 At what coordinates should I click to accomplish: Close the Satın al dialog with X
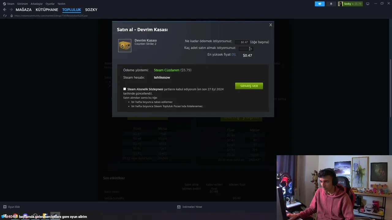click(x=270, y=25)
